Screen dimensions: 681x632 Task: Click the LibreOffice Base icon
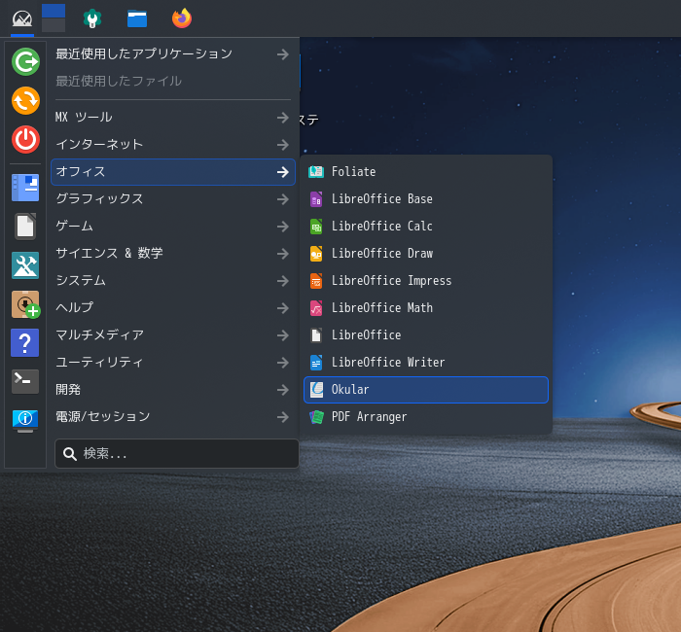click(316, 199)
